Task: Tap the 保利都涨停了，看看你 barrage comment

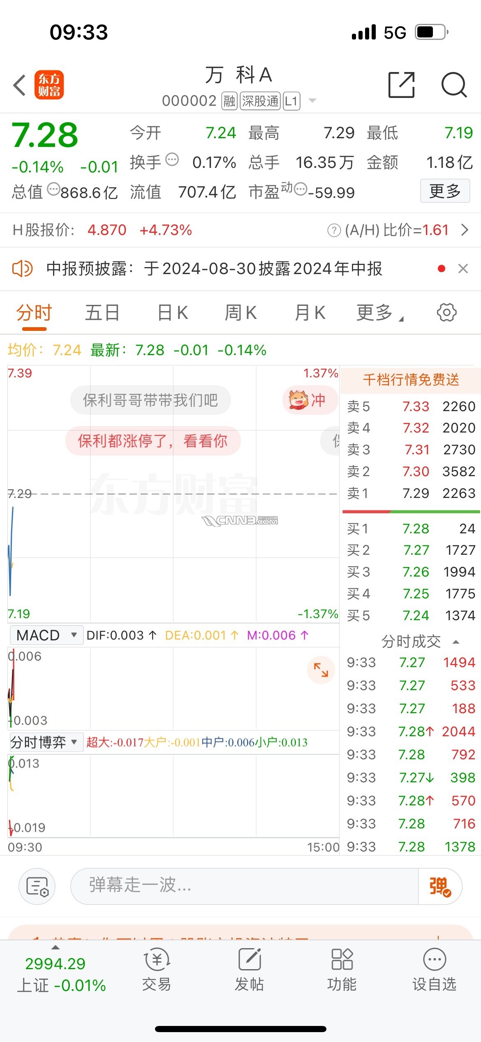Action: 153,441
